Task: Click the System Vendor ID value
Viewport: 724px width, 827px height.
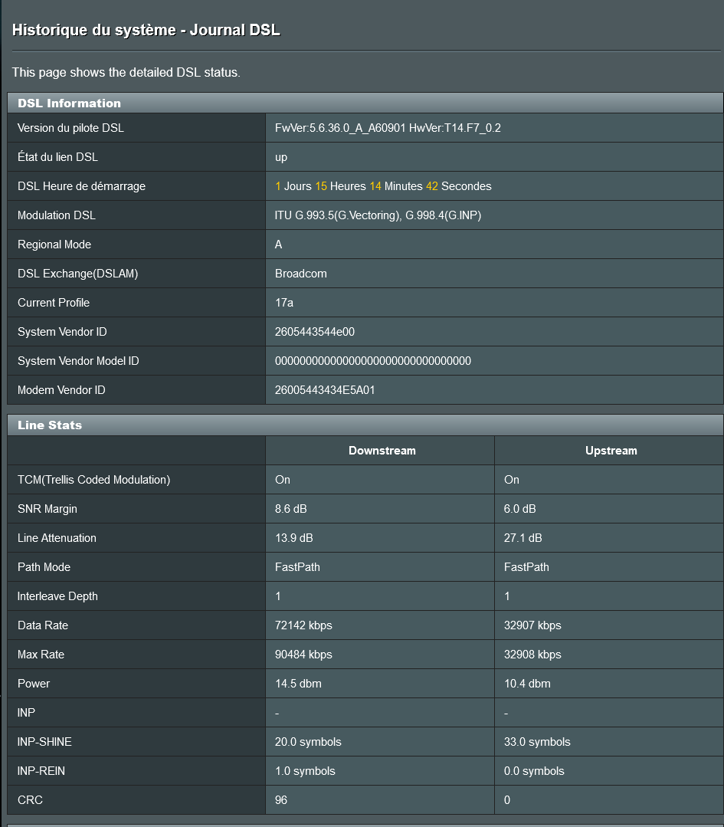Action: click(314, 332)
